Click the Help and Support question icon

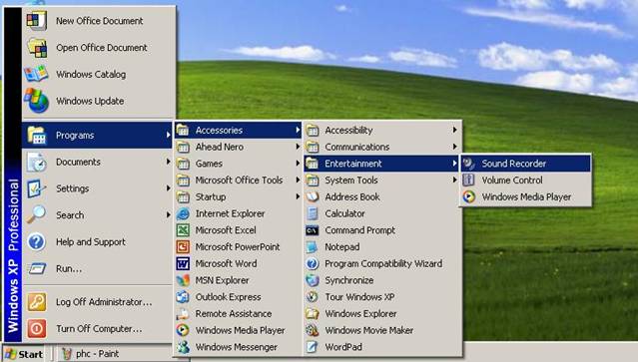(x=36, y=241)
